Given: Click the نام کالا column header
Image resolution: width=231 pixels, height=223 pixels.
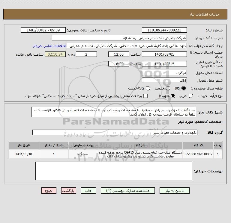Looking at the screenshot, I should (x=140, y=145).
